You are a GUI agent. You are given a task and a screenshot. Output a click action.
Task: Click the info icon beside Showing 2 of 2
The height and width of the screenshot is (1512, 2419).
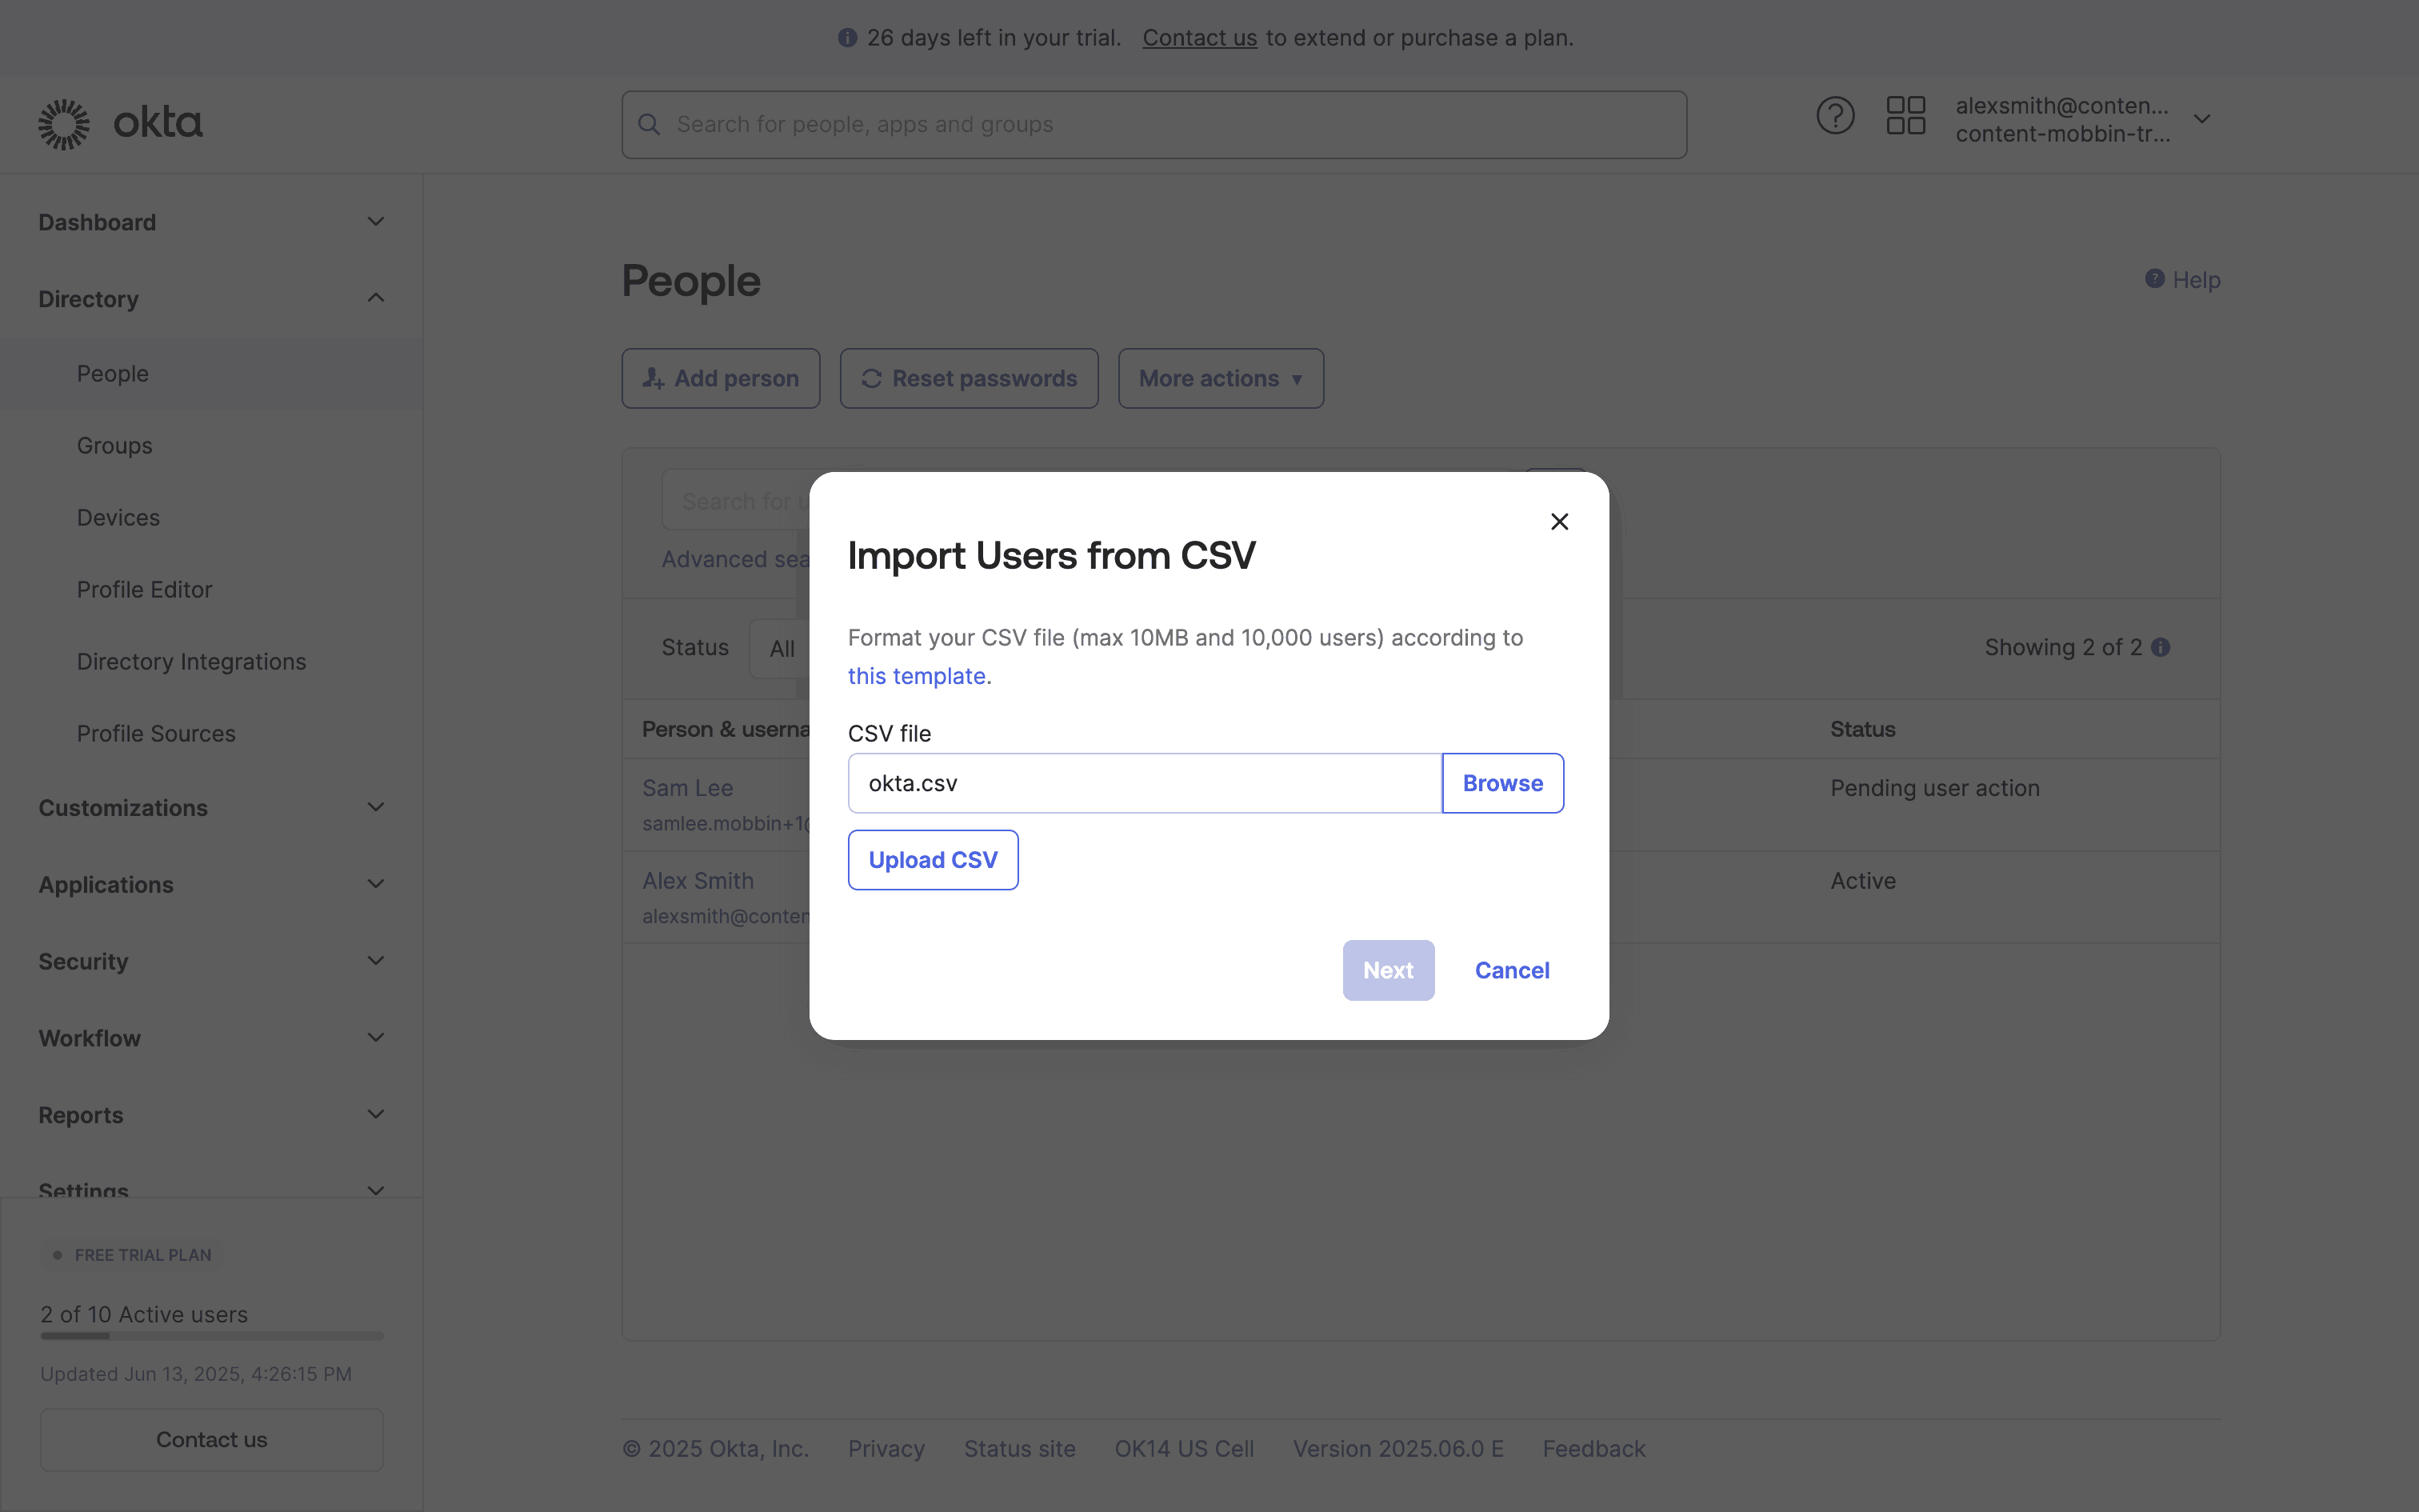tap(2161, 648)
